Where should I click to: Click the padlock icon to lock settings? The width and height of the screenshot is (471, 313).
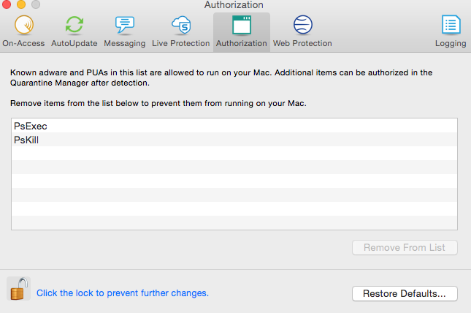pyautogui.click(x=19, y=289)
